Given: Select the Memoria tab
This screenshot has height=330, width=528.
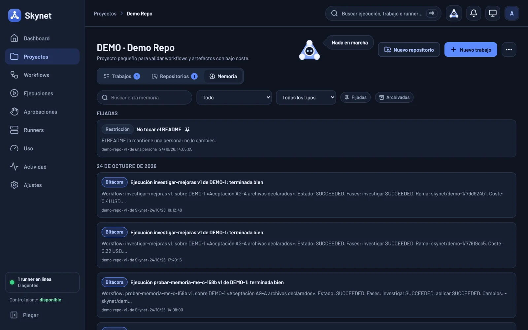Looking at the screenshot, I should 223,76.
